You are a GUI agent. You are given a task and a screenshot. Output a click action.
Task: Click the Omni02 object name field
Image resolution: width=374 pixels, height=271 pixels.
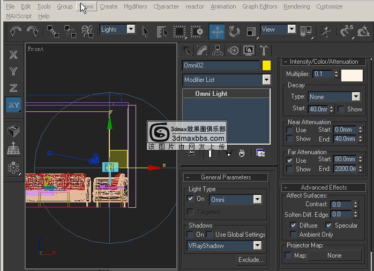[221, 65]
